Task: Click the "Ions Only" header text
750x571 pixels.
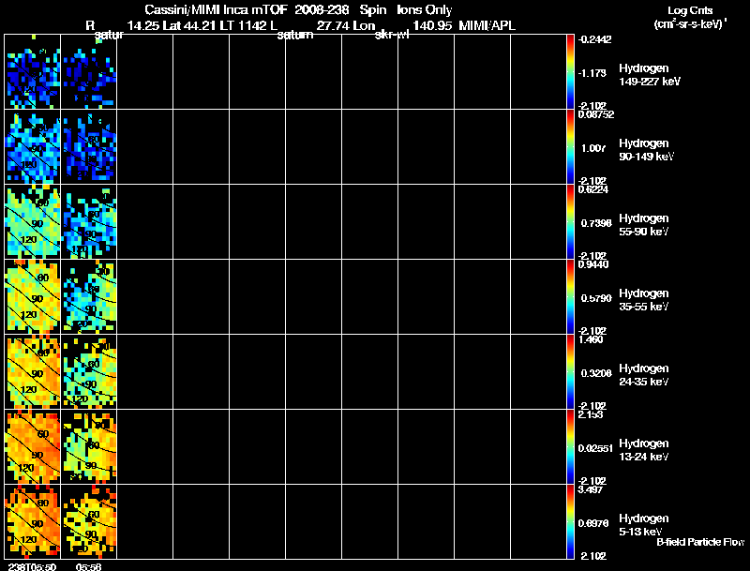Action: 425,10
